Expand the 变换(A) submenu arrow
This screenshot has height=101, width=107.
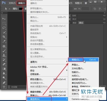pos(67,37)
